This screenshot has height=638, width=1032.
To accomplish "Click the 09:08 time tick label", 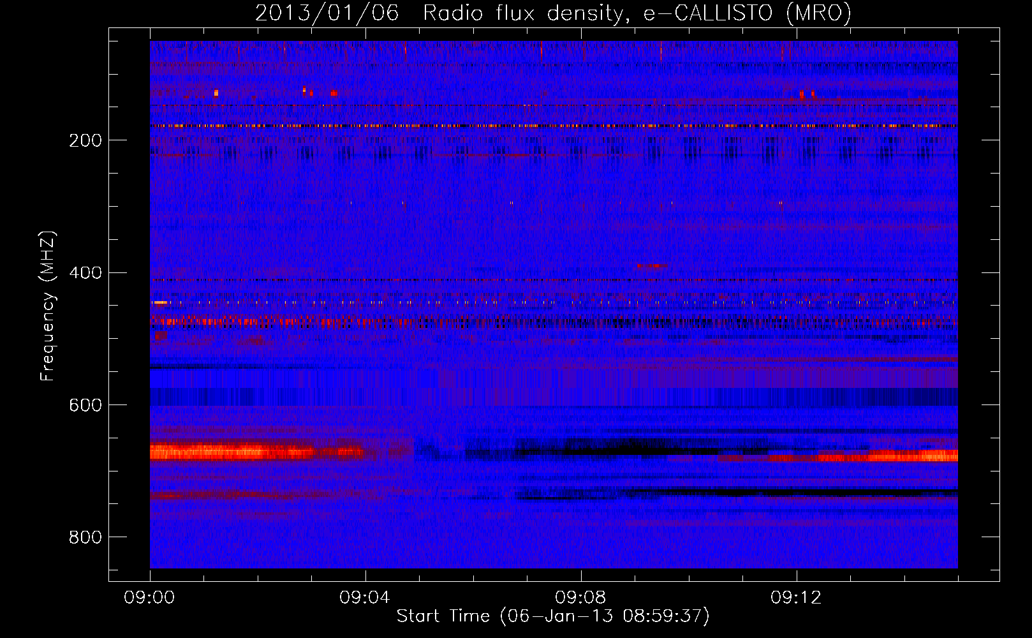I will 581,598.
